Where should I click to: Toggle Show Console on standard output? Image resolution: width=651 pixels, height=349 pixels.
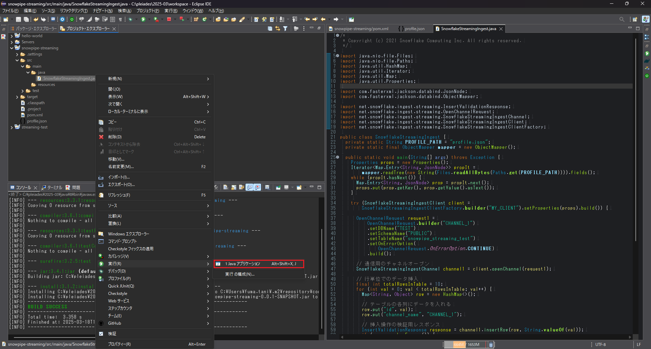pos(250,187)
